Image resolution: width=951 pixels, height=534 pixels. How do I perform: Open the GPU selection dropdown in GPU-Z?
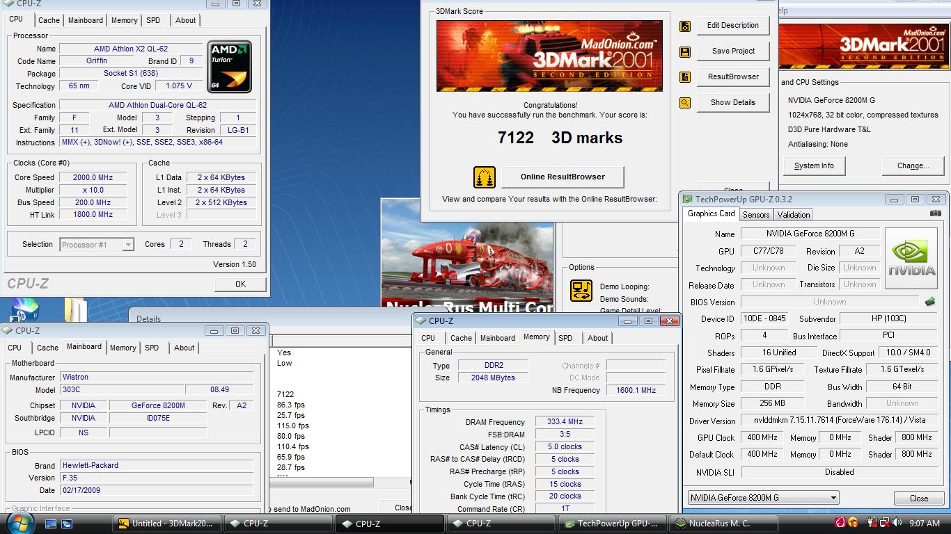(763, 498)
